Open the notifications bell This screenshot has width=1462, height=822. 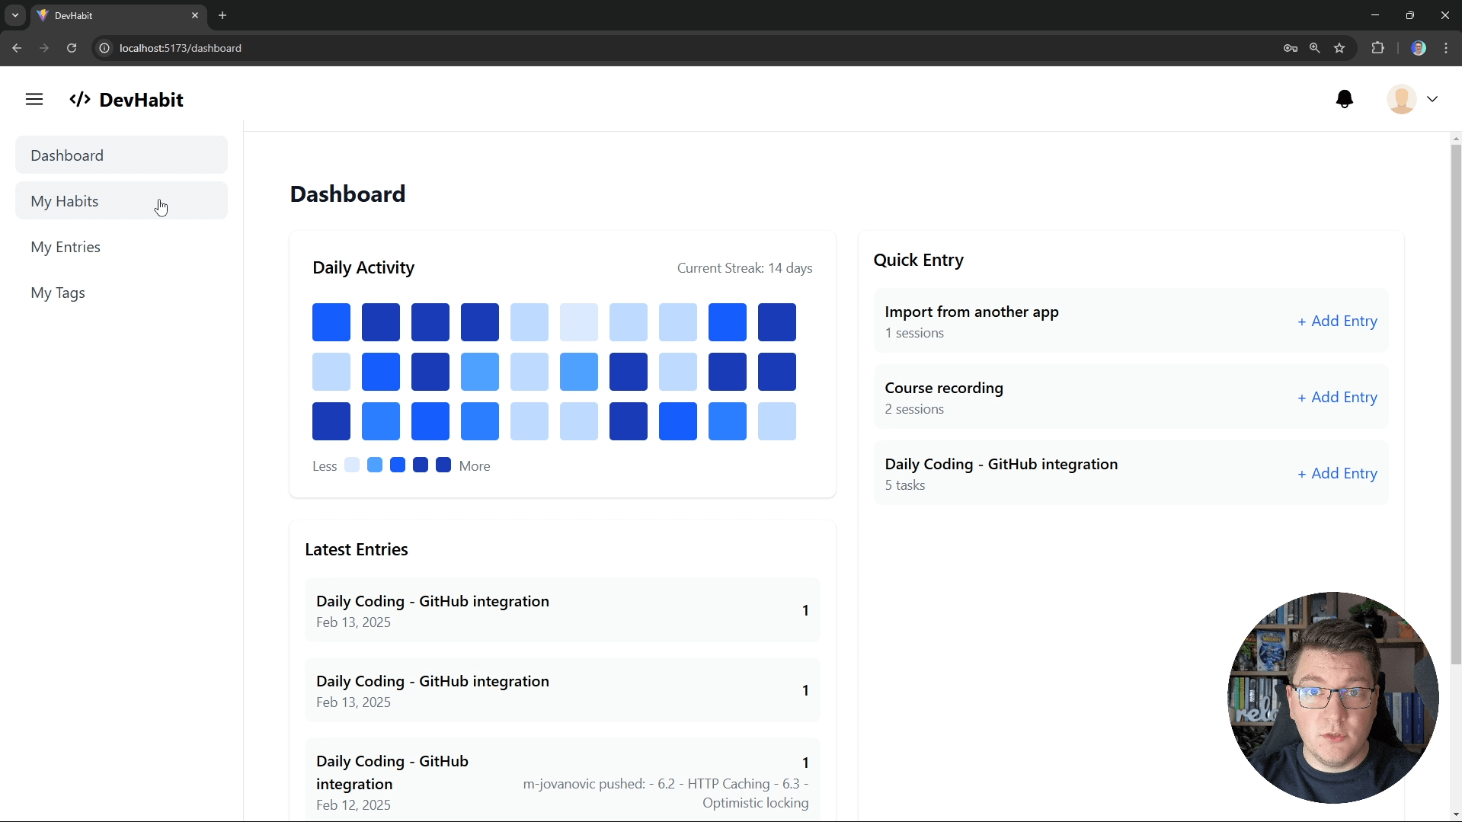tap(1345, 99)
